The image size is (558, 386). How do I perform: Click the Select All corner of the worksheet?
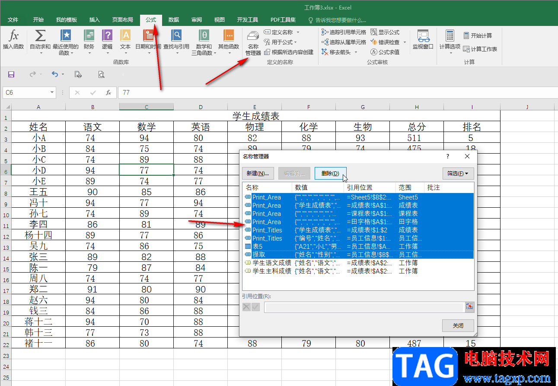coord(6,106)
